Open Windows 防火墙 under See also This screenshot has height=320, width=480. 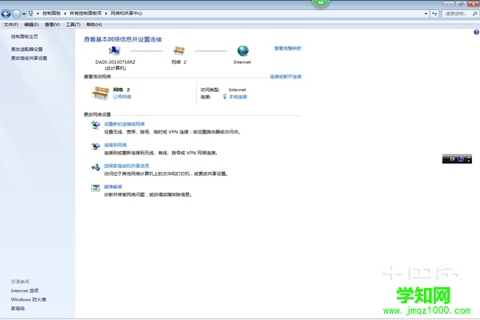point(29,299)
